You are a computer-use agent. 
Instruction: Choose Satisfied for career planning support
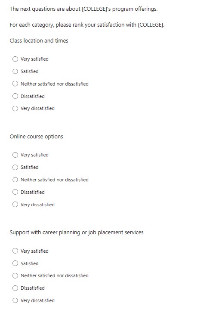(15, 263)
